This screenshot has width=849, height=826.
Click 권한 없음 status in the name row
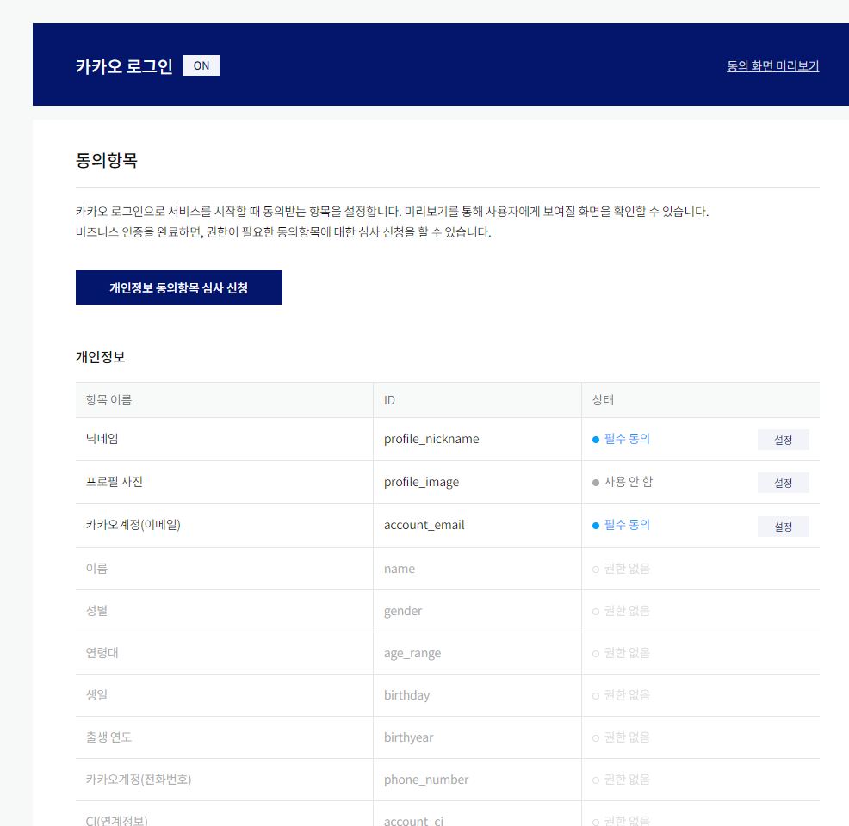[621, 569]
